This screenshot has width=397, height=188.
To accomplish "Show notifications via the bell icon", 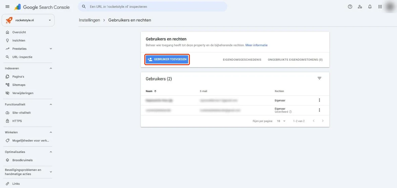I will (370, 7).
